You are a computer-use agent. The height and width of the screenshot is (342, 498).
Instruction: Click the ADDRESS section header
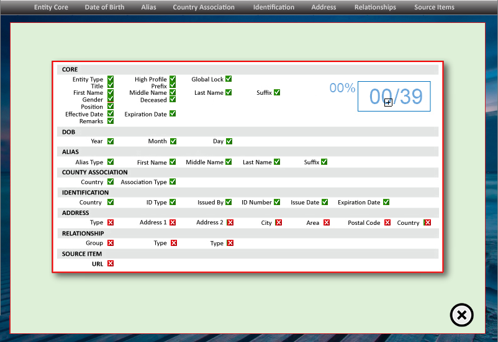tap(248, 213)
